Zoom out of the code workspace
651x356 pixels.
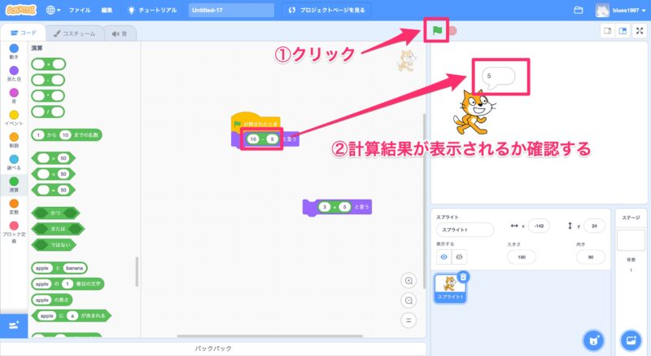point(409,300)
